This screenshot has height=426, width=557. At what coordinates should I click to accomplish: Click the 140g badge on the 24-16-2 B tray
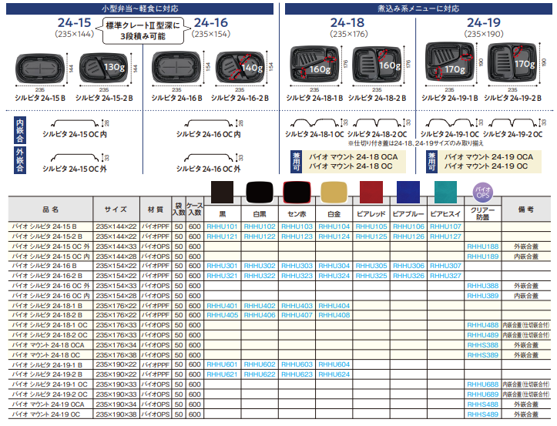[251, 68]
